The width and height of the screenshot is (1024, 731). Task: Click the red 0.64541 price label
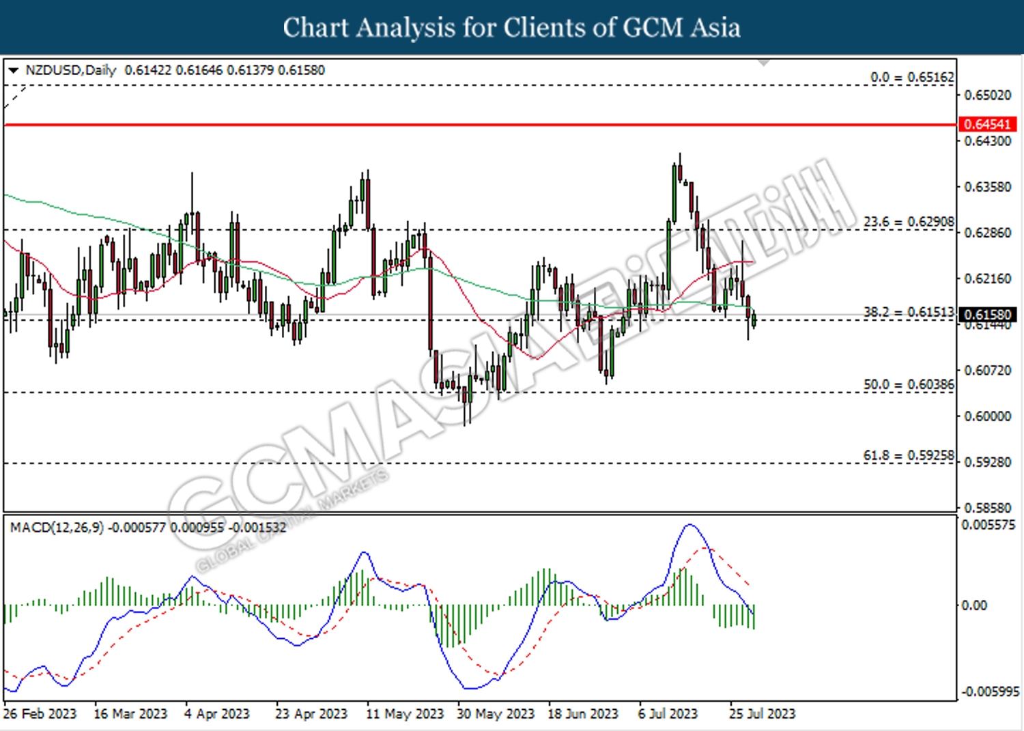pyautogui.click(x=987, y=124)
